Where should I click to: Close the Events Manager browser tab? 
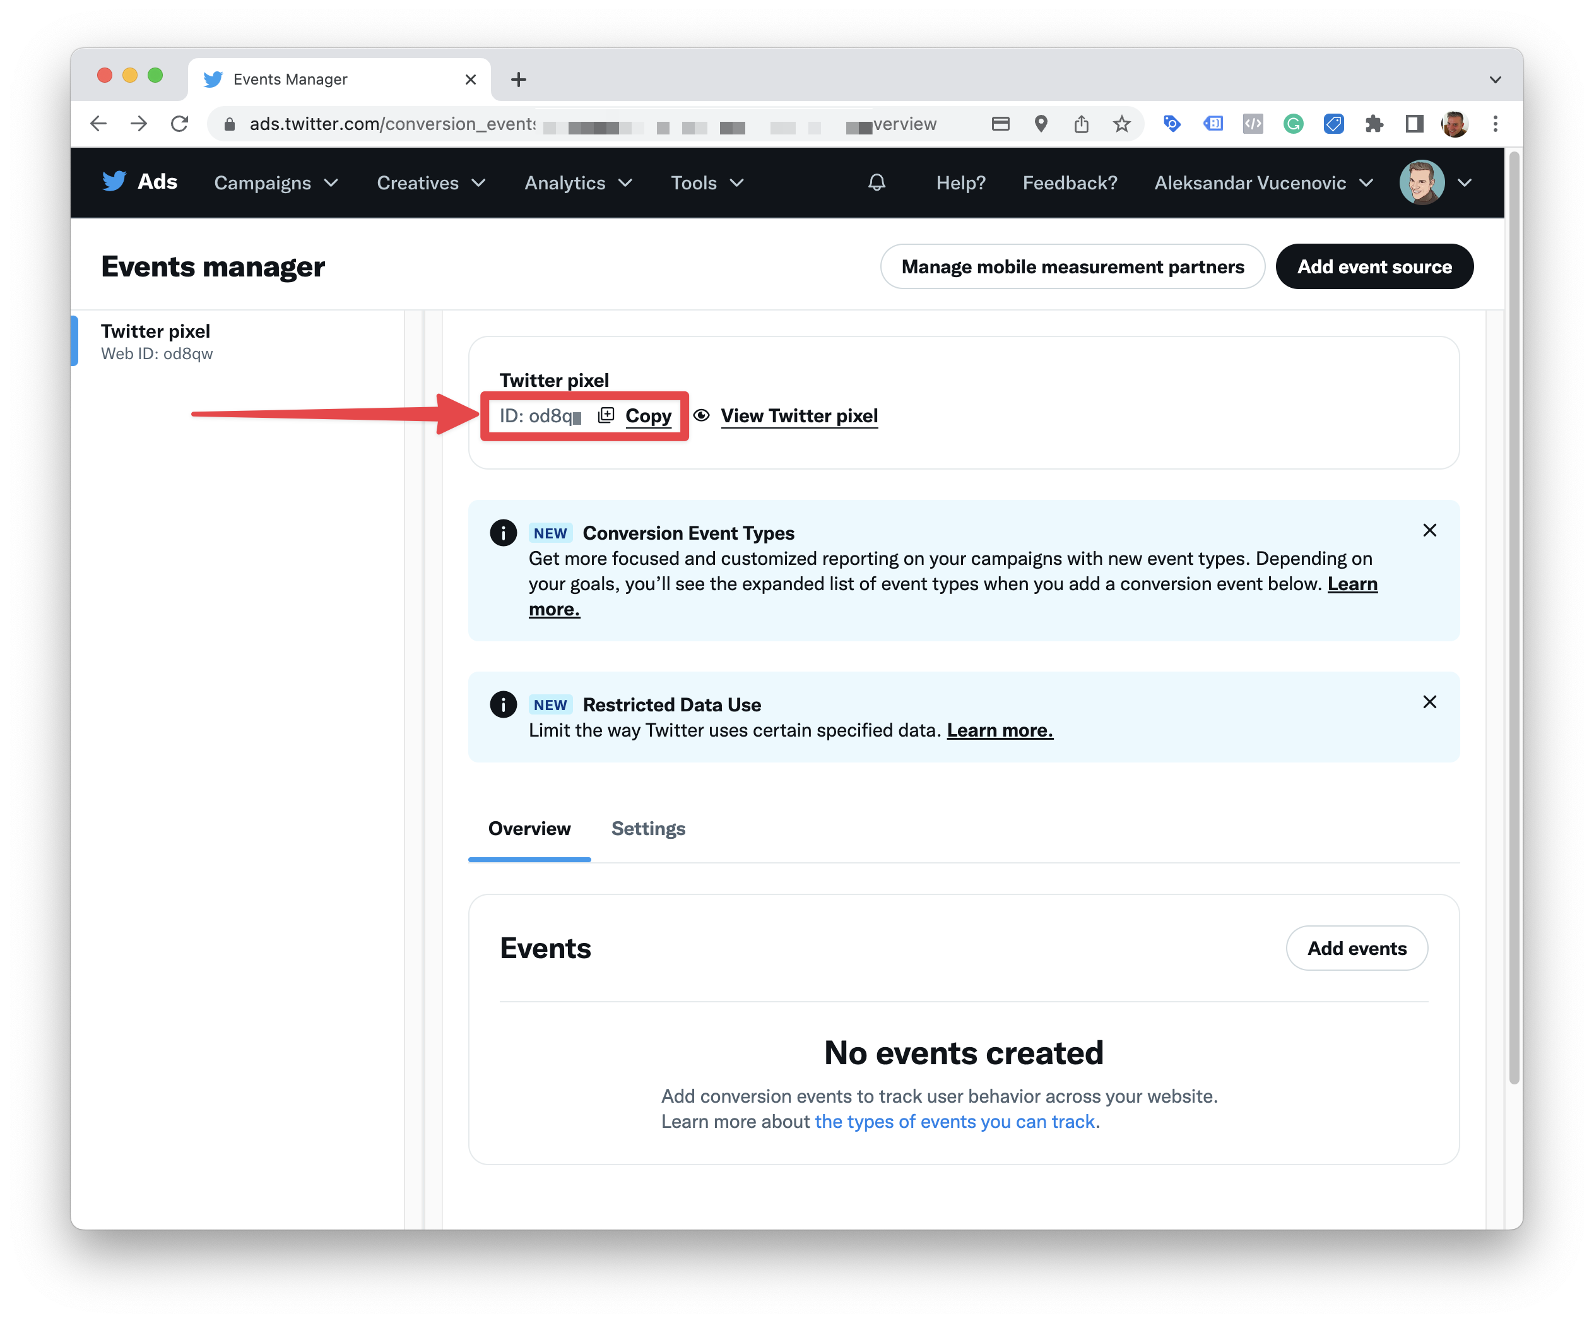471,80
